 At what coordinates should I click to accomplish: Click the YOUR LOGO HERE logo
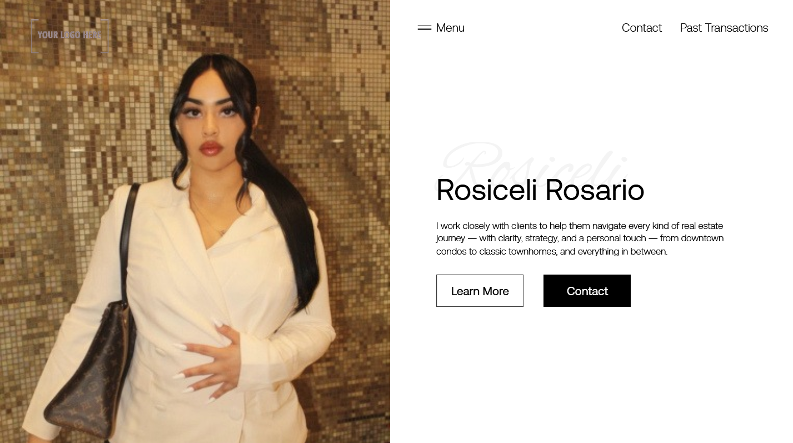(x=70, y=36)
